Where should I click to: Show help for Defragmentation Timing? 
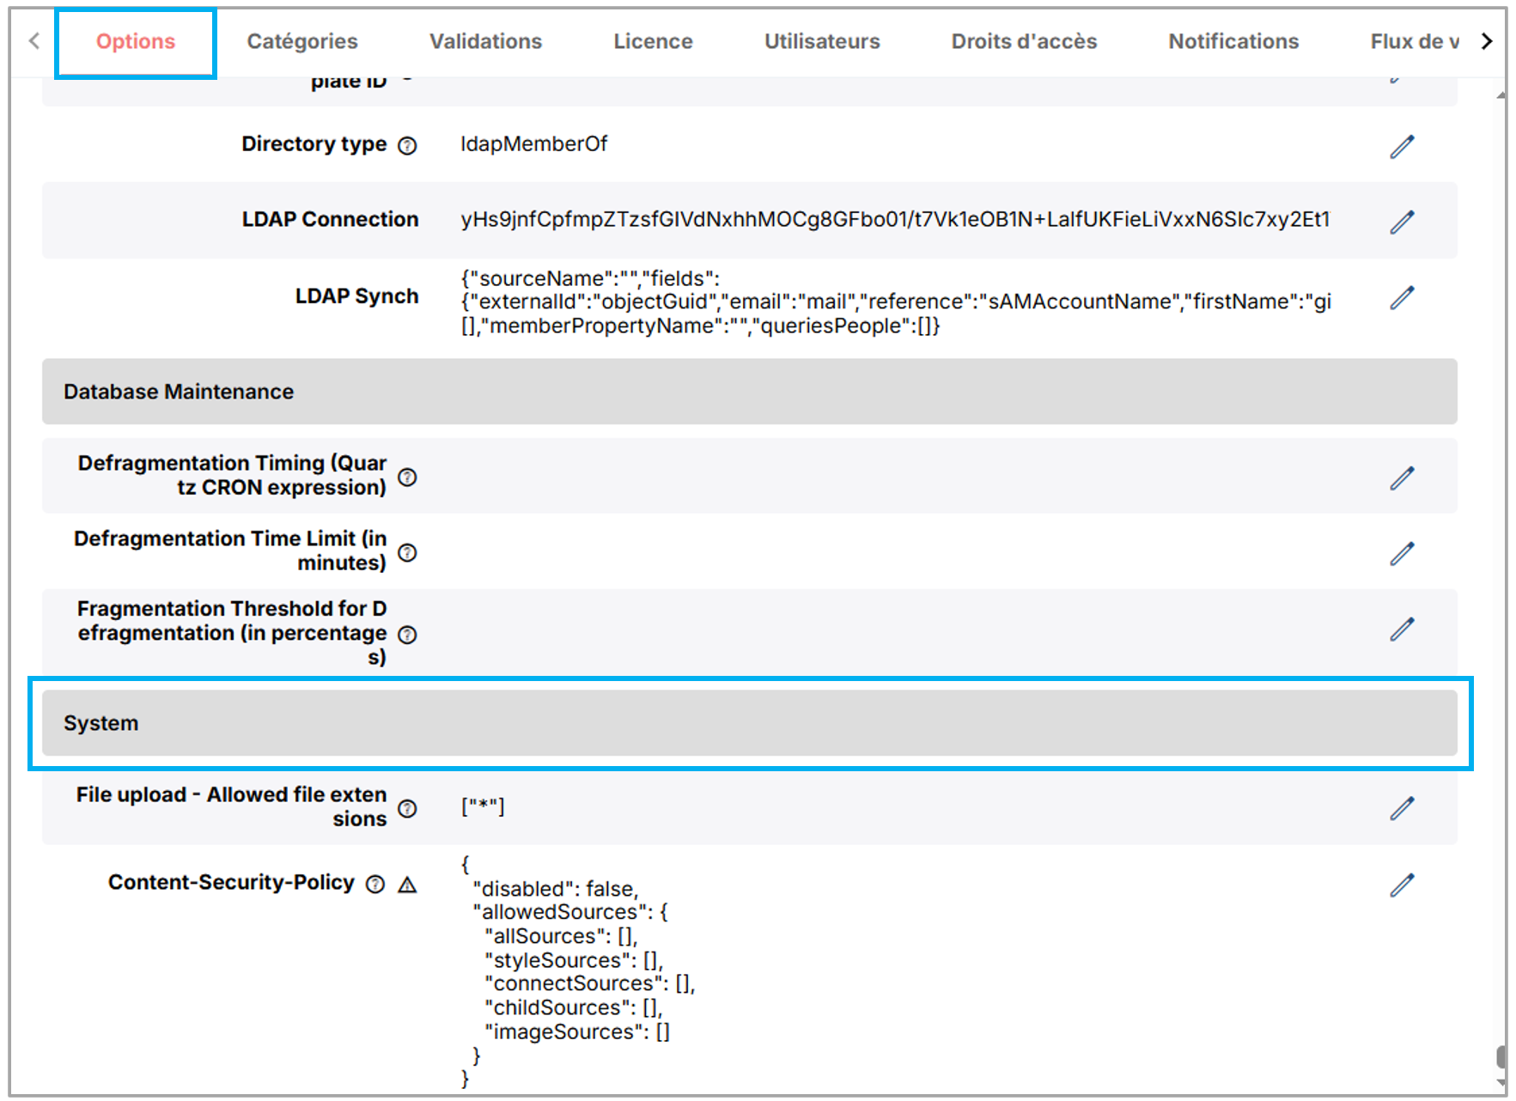[407, 478]
